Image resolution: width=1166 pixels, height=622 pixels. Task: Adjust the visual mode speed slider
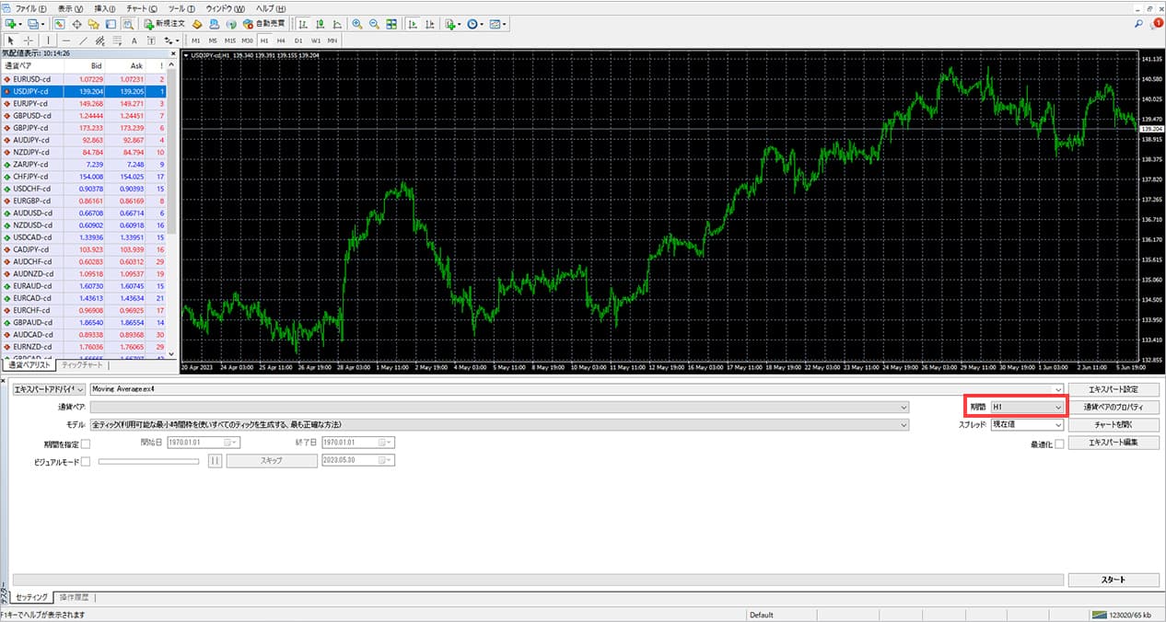pyautogui.click(x=149, y=461)
